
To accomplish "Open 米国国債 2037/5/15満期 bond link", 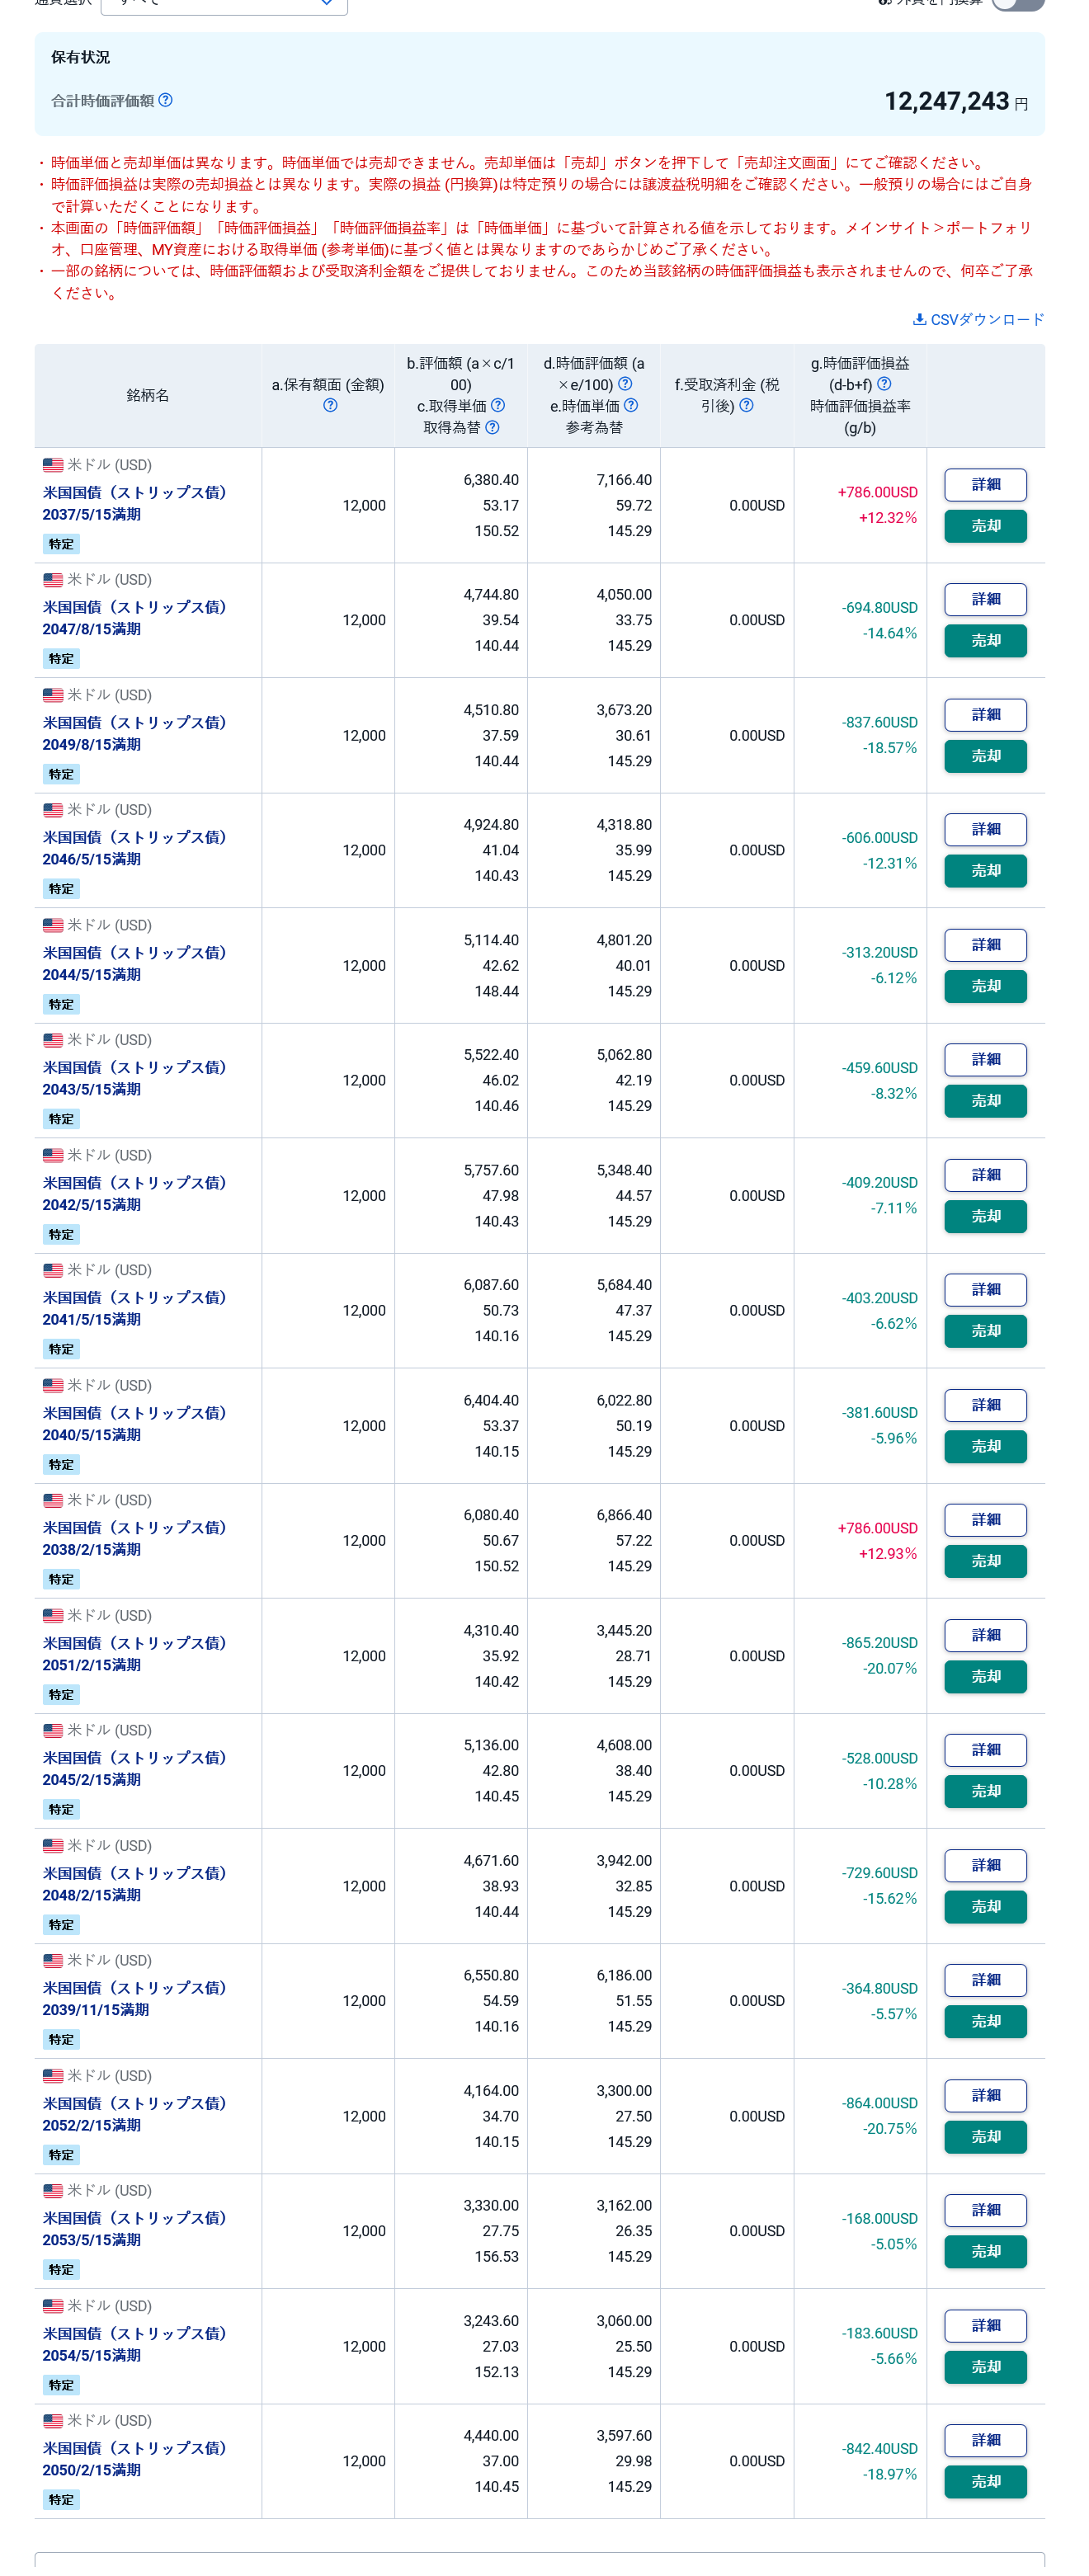I will point(134,503).
